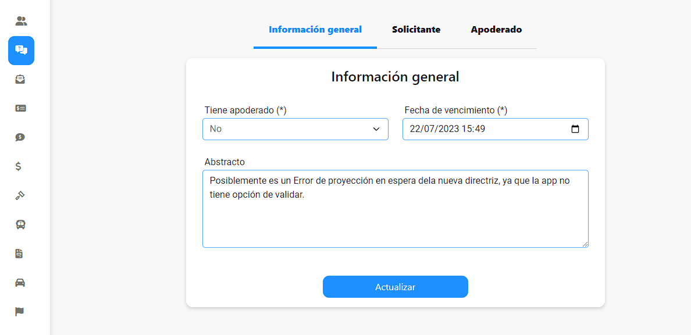691x335 pixels.
Task: Open the open-envelope mail sidebar icon
Action: [20, 79]
